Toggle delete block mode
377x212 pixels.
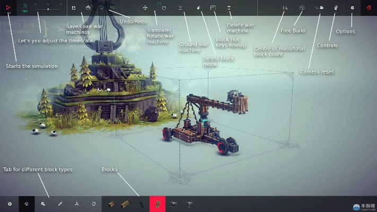coord(198,8)
